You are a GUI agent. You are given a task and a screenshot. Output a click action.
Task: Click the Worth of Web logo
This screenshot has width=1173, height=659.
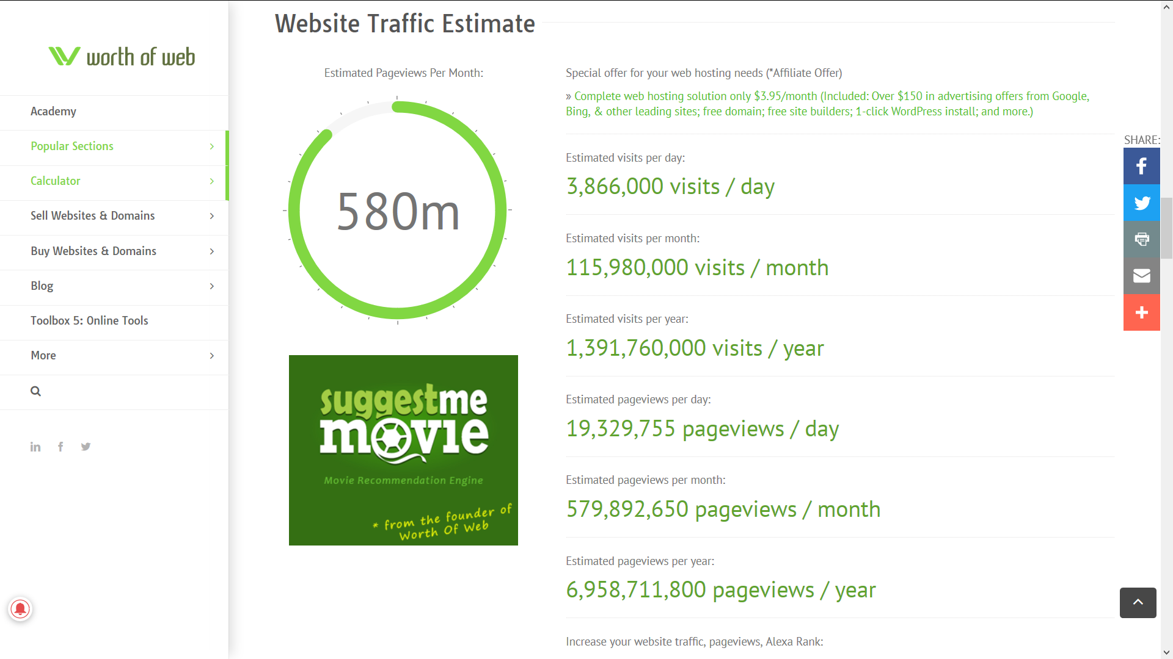pyautogui.click(x=122, y=57)
